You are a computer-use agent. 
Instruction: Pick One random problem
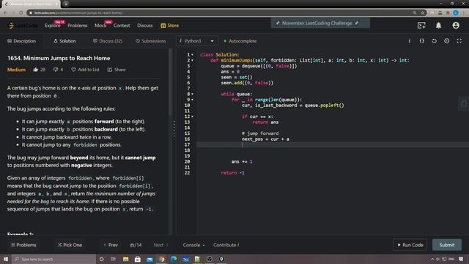[x=70, y=245]
